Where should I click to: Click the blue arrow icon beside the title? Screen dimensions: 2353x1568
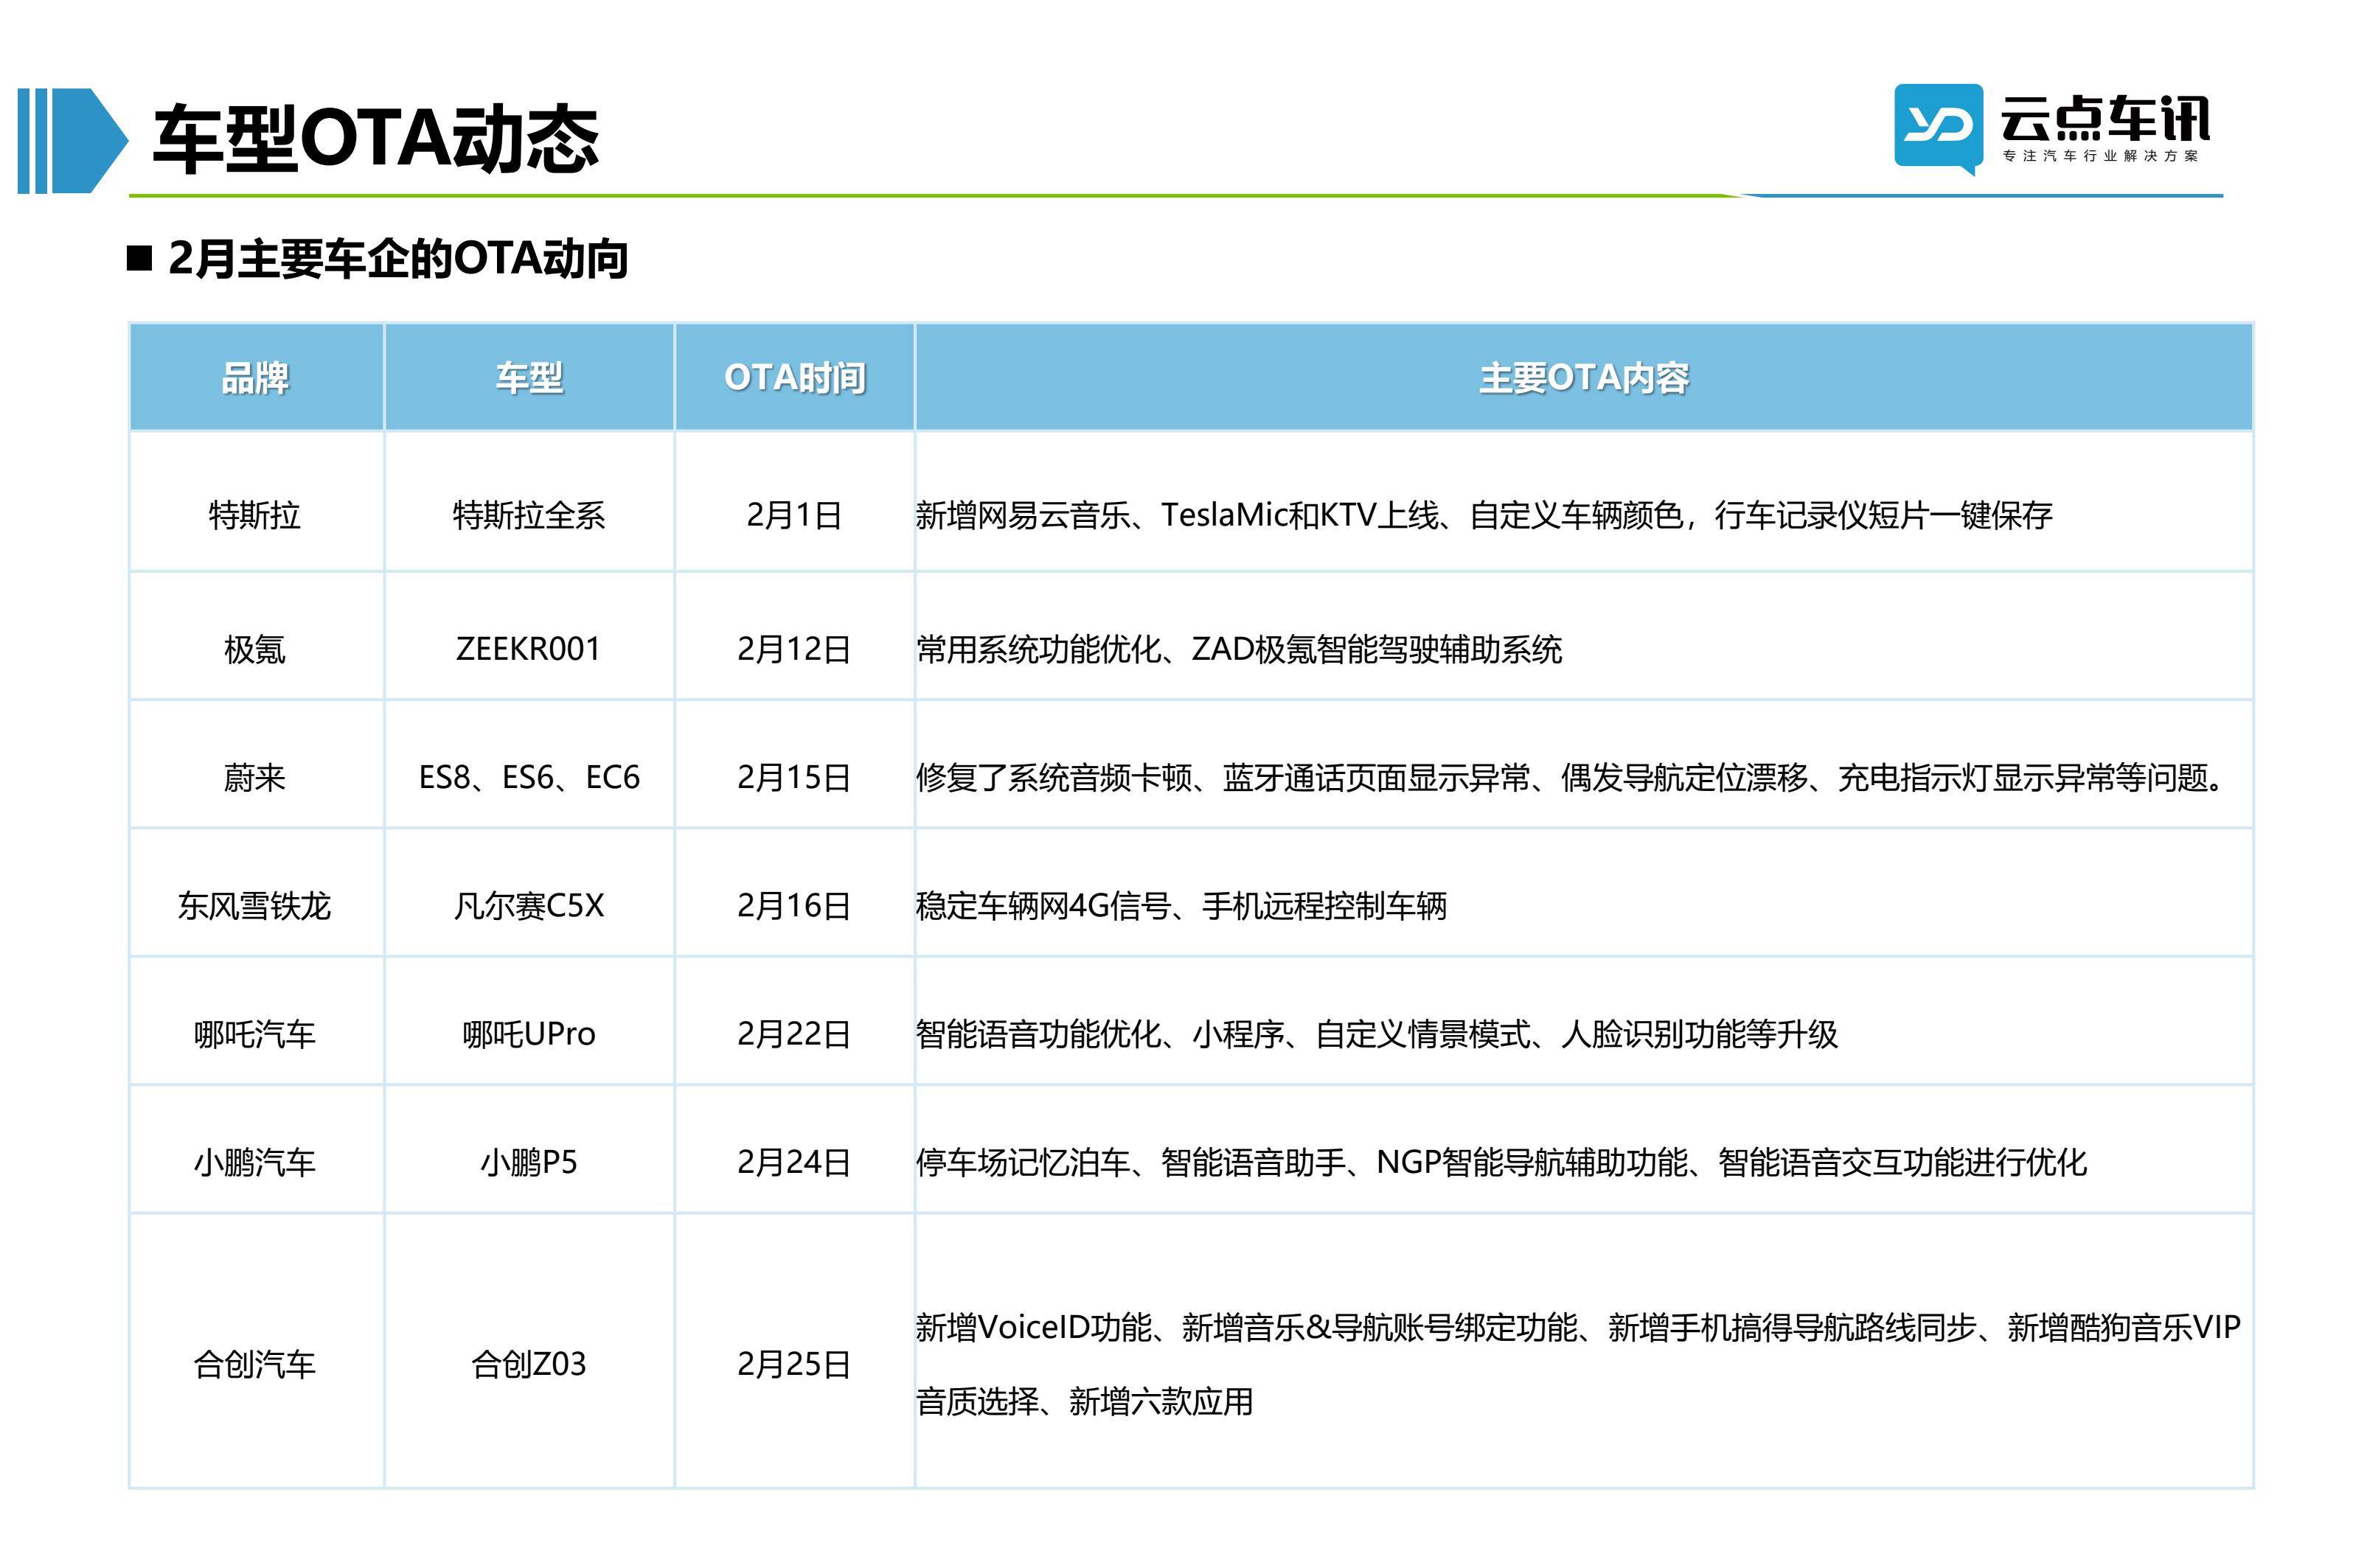pos(72,140)
